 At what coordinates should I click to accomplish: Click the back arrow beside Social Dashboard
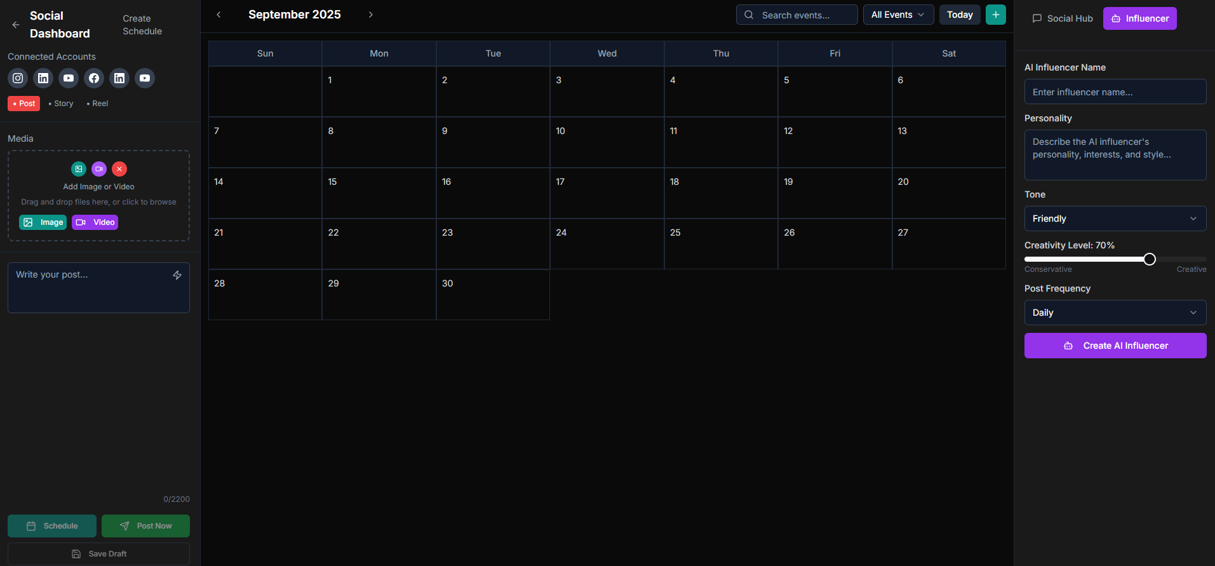16,25
